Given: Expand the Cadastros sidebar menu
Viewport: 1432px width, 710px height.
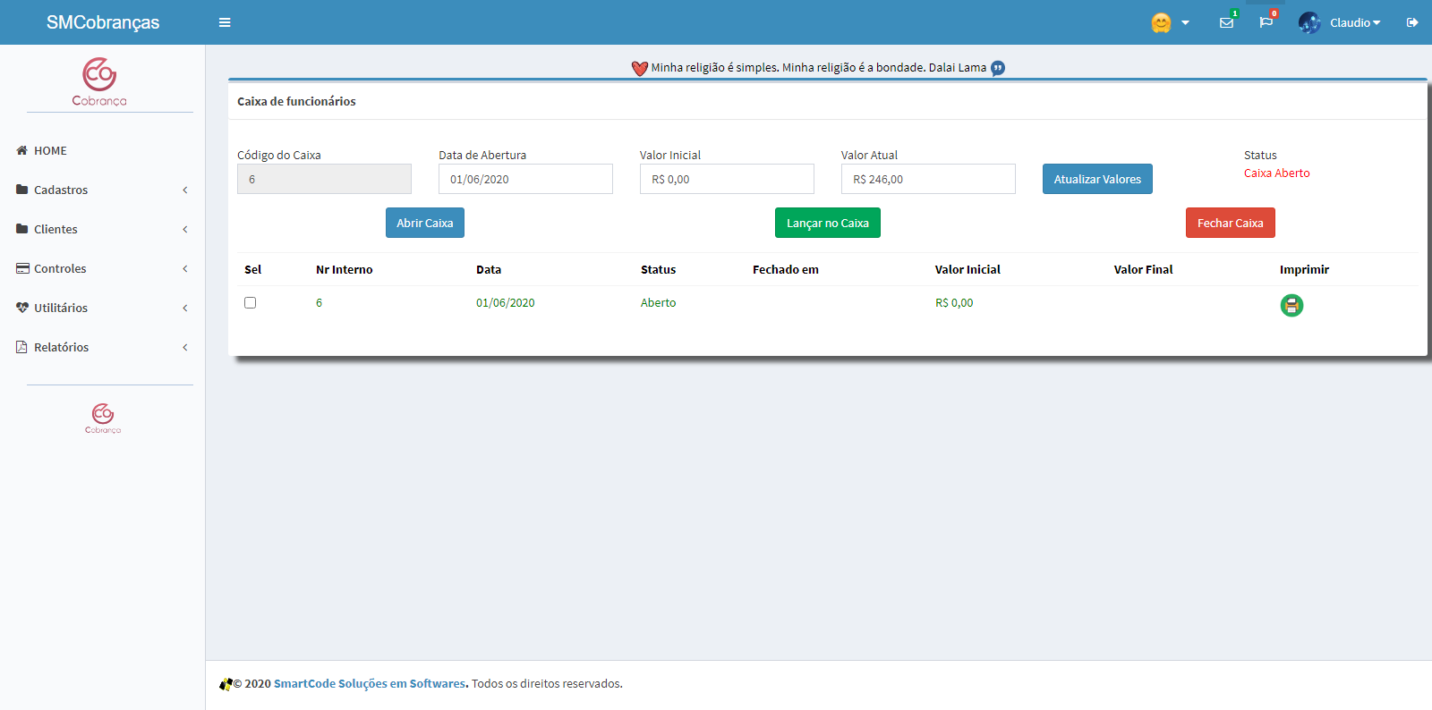Looking at the screenshot, I should tap(61, 190).
